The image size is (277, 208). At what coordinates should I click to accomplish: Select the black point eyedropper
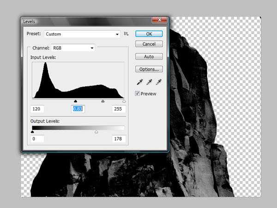tap(139, 82)
